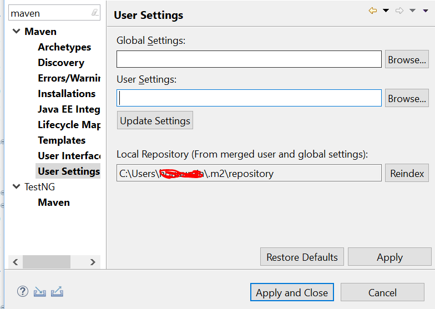Click the tree horizontal scrollbar thumb
This screenshot has height=309, width=435.
click(47, 262)
